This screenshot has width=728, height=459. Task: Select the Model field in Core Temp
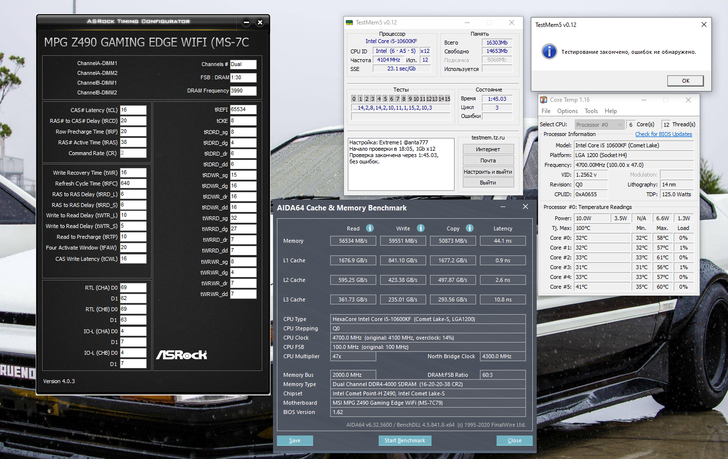click(x=634, y=145)
